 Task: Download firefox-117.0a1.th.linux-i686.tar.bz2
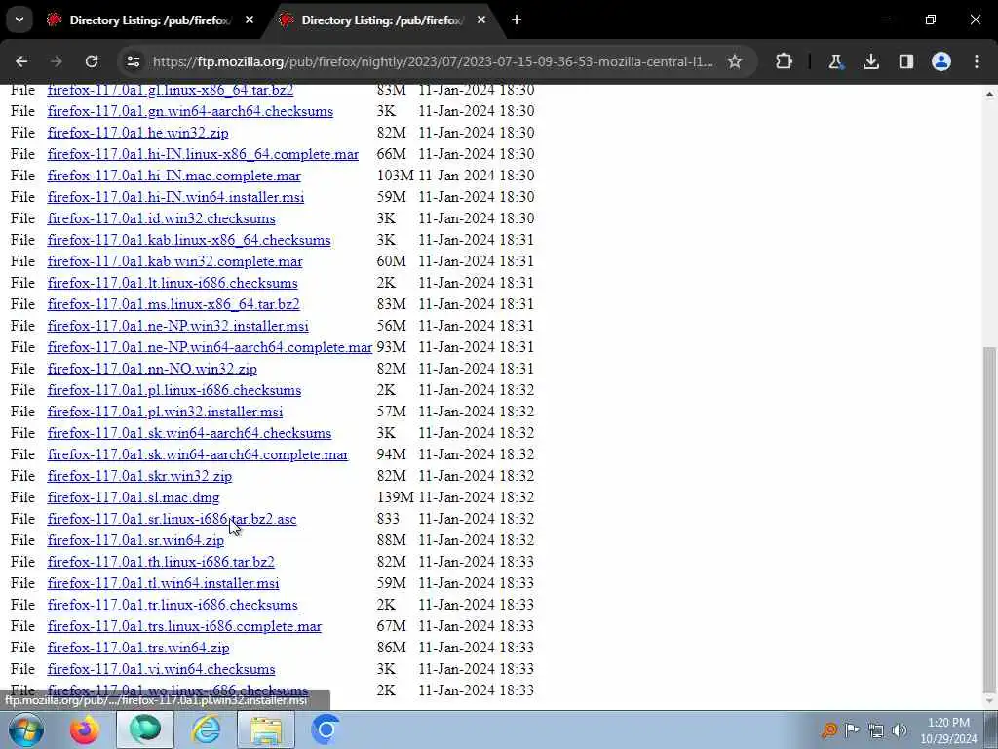(x=161, y=562)
